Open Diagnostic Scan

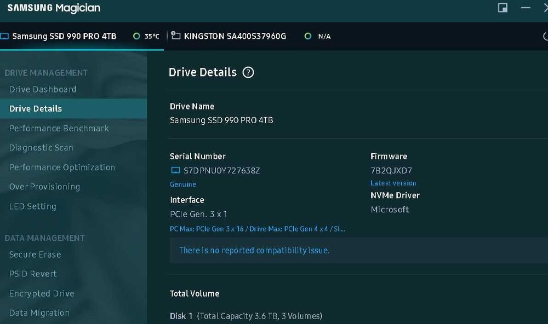pyautogui.click(x=41, y=148)
